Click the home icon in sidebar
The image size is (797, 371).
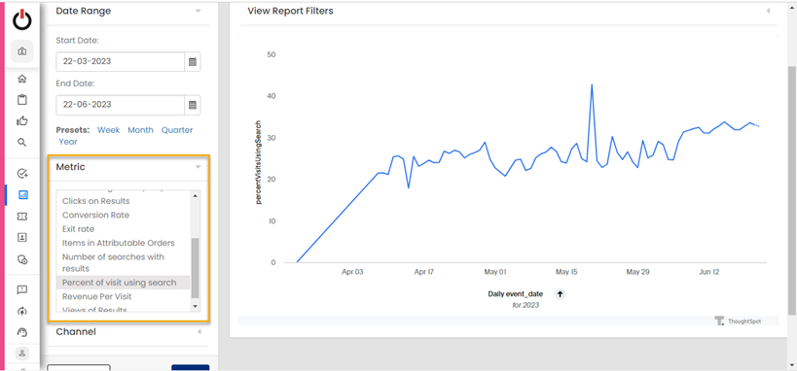coord(21,79)
